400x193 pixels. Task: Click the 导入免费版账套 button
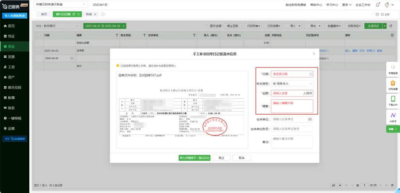pos(14,16)
